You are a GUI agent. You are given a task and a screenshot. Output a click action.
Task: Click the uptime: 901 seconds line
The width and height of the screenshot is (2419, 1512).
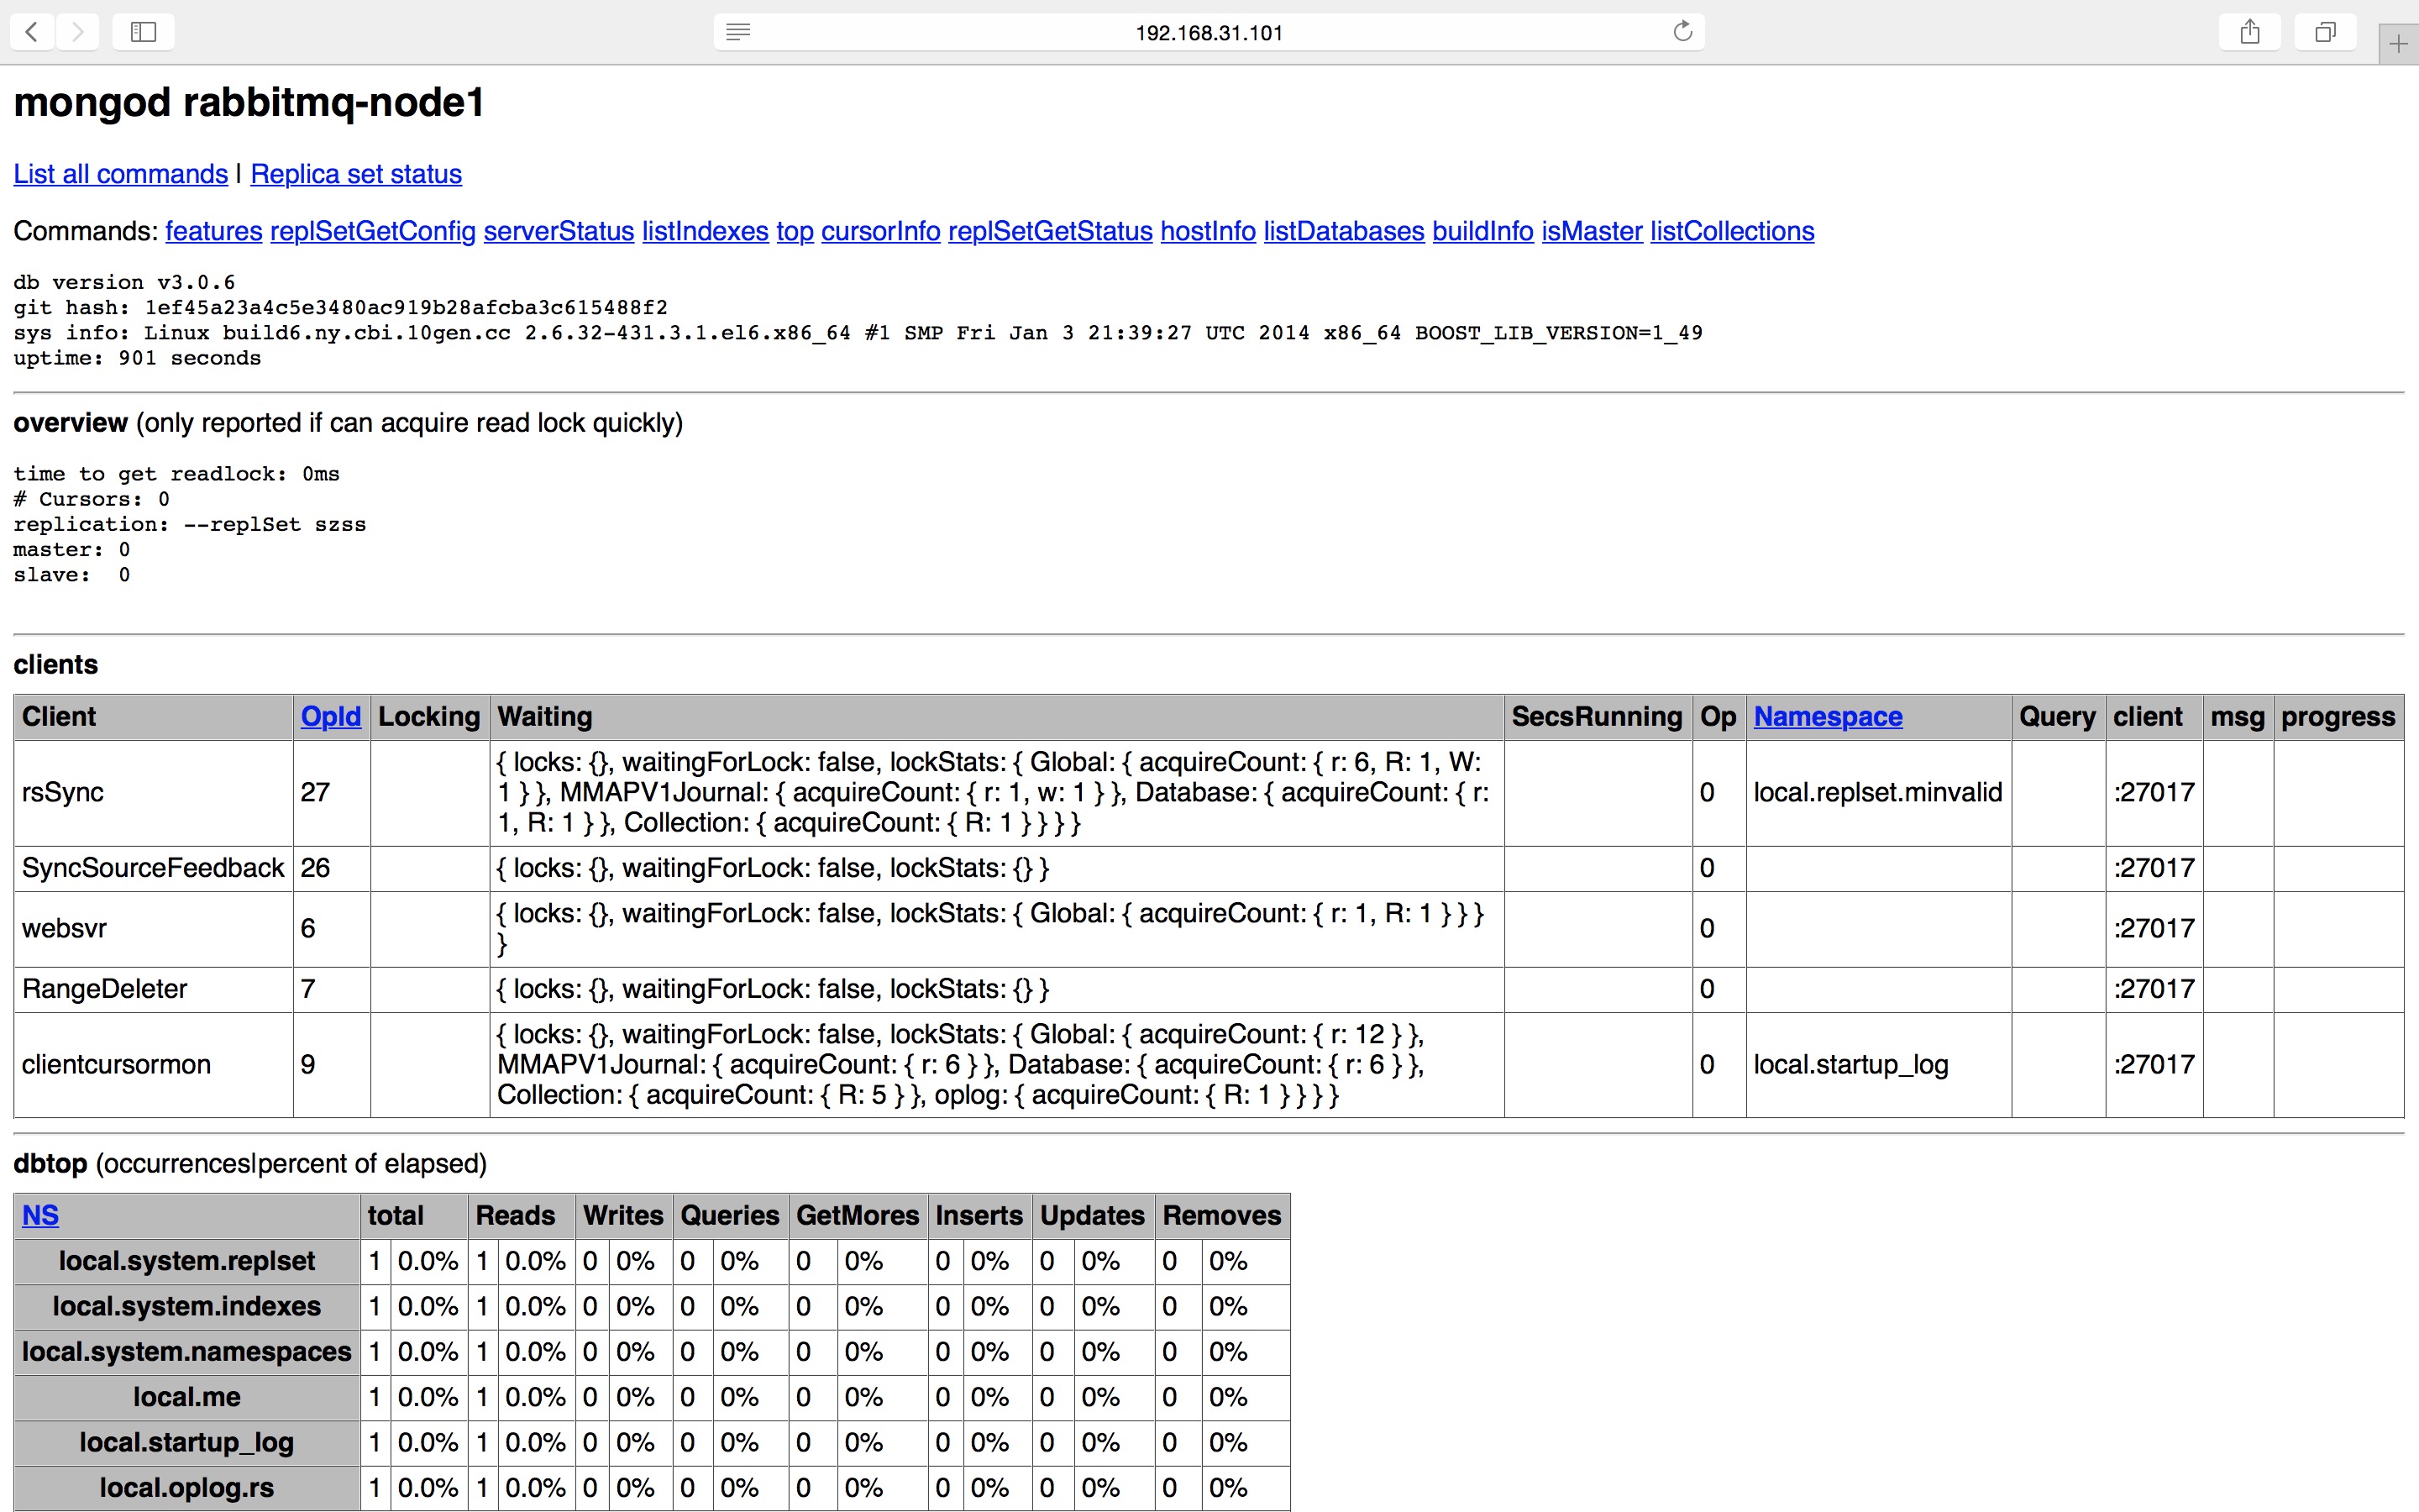137,358
